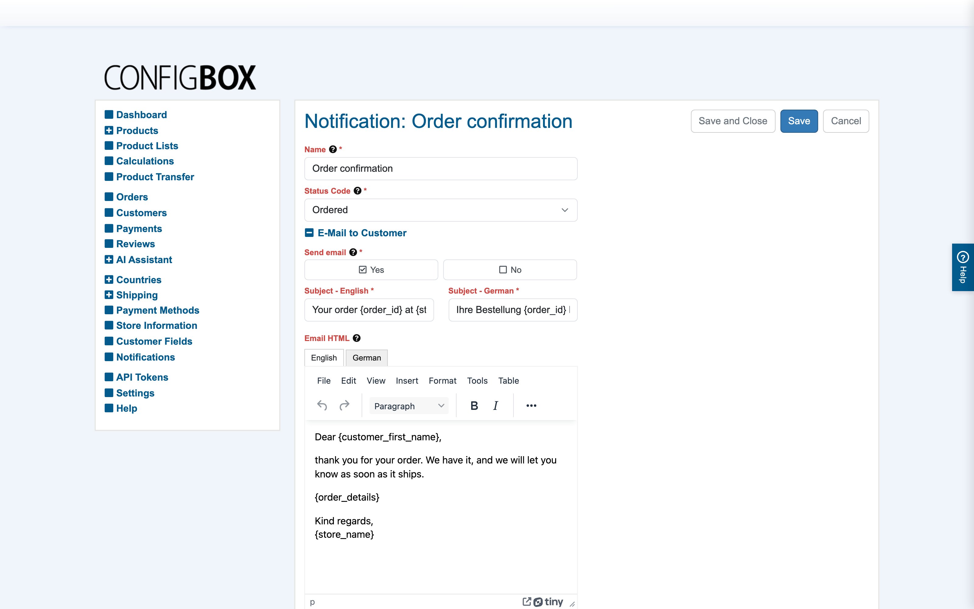Image resolution: width=974 pixels, height=609 pixels.
Task: Open Product Transfer in the sidebar
Action: pyautogui.click(x=155, y=177)
